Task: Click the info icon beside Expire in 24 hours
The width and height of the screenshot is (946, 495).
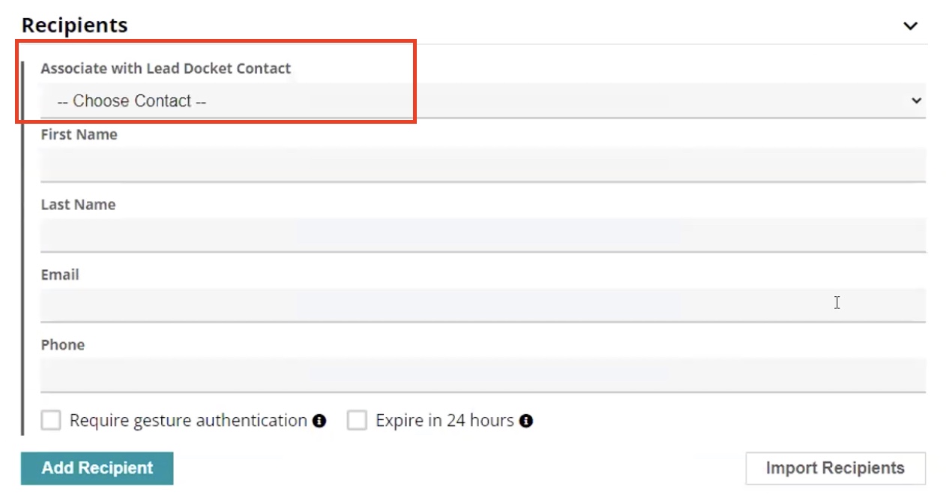Action: [526, 421]
